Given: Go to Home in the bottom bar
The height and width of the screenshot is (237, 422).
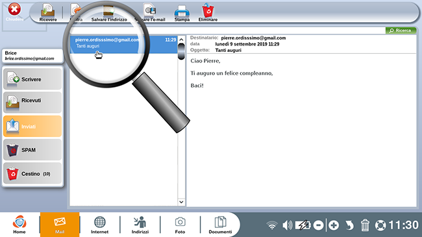Looking at the screenshot, I should [19, 225].
